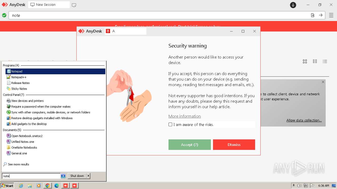Switch to large tiles view icon
Viewport: 337px width, 189px height.
(305, 61)
